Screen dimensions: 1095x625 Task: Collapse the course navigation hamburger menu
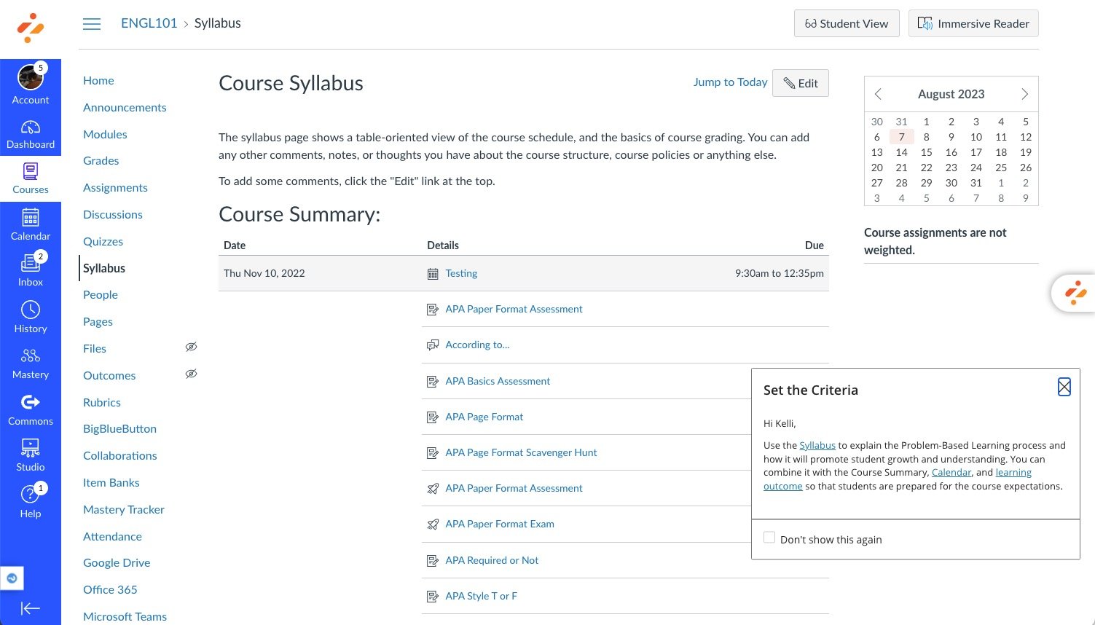point(92,24)
